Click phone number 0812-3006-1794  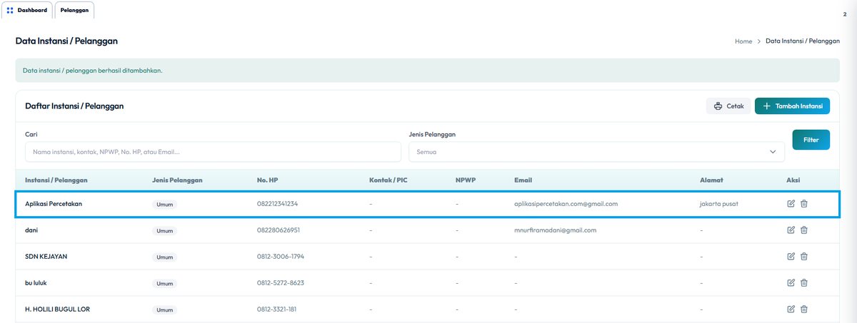pyautogui.click(x=281, y=257)
